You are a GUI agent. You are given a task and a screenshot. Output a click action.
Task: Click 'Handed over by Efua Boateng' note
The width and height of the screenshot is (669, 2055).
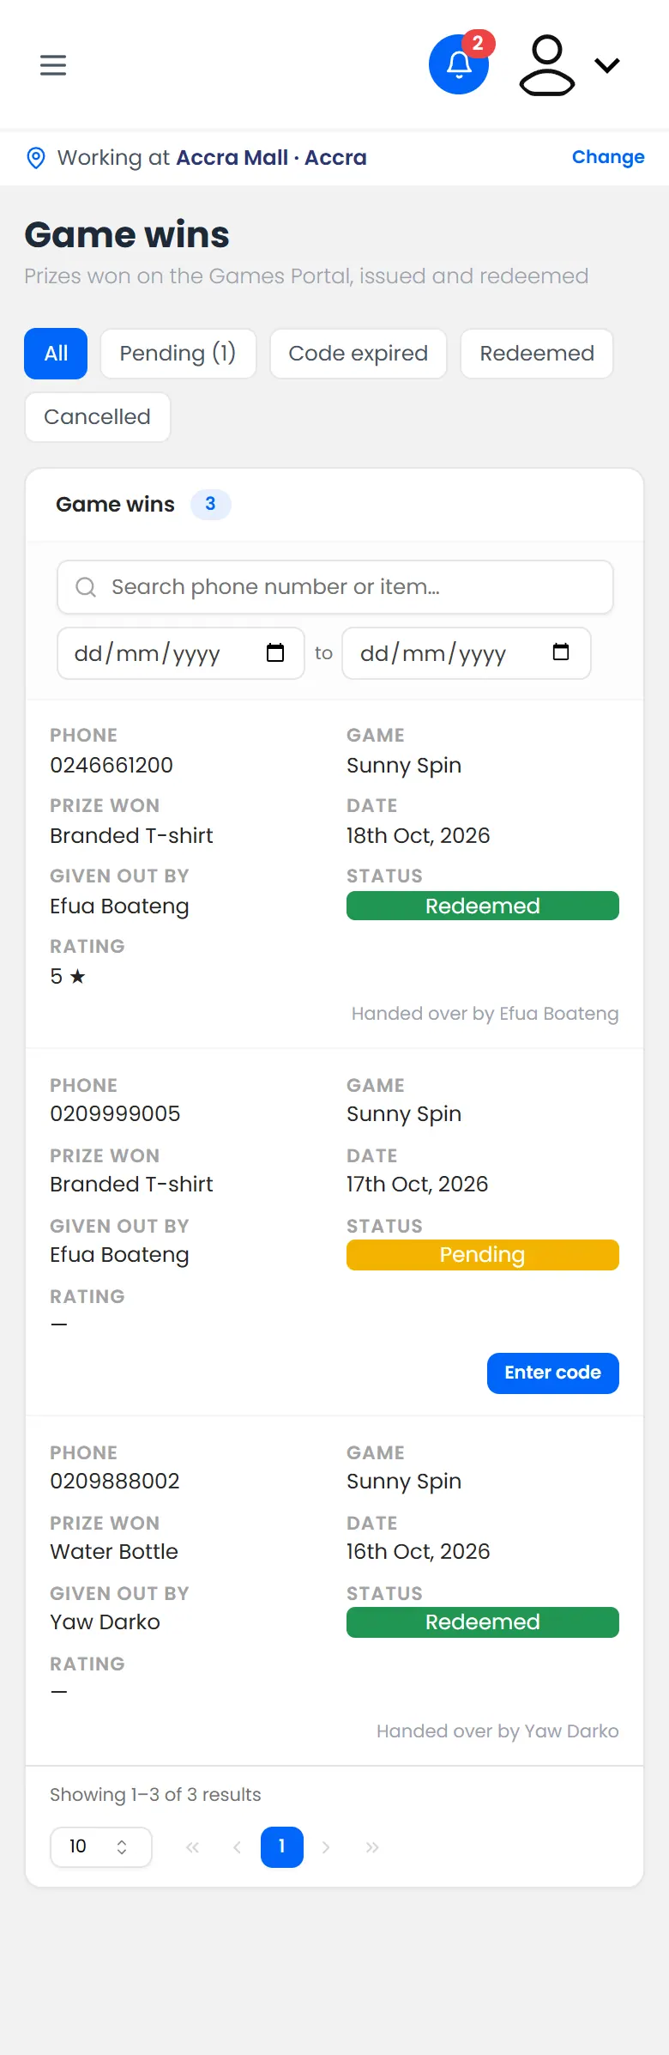[x=485, y=1014]
